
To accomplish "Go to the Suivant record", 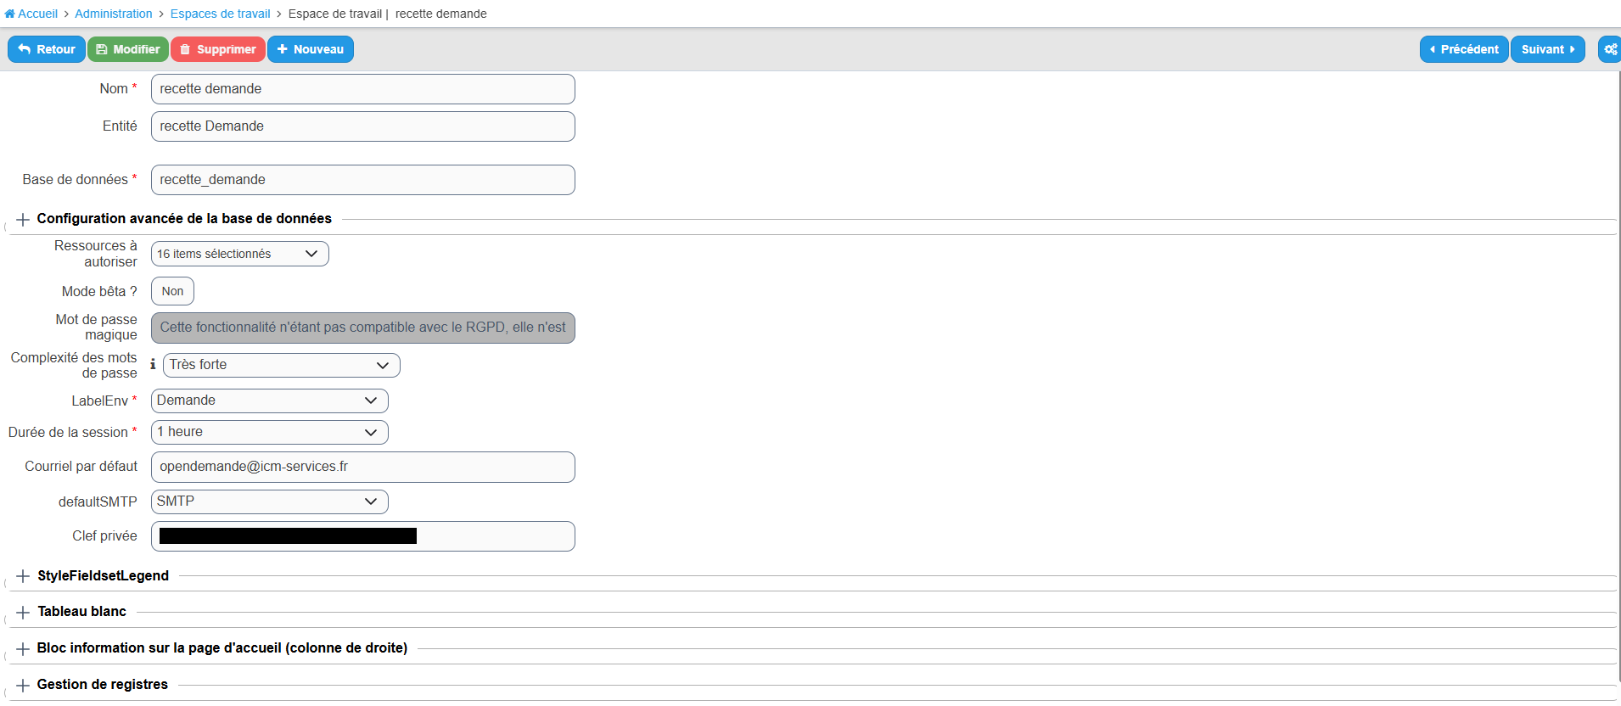I will [x=1548, y=49].
